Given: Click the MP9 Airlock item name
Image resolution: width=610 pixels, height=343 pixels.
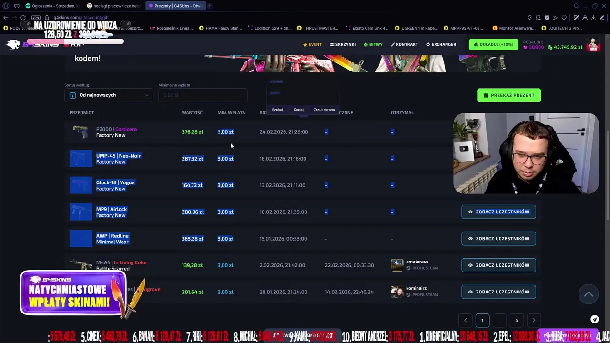Looking at the screenshot, I should (112, 209).
